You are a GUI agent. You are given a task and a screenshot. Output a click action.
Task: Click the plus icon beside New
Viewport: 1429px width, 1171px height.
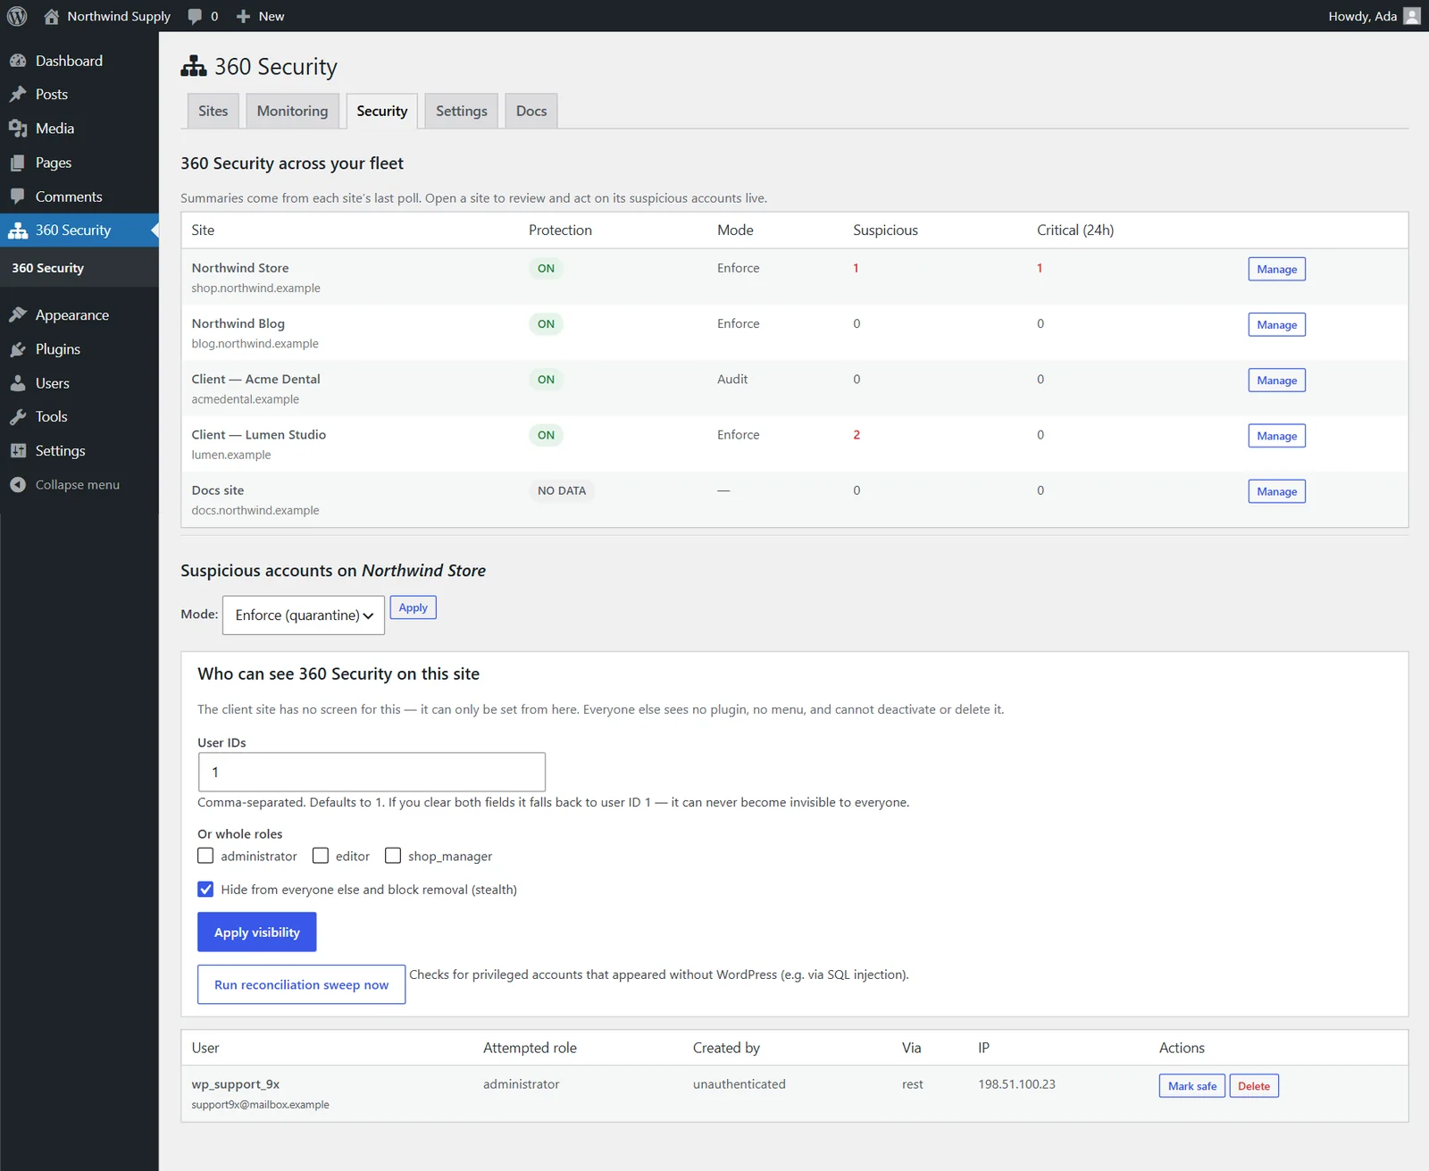pos(243,16)
